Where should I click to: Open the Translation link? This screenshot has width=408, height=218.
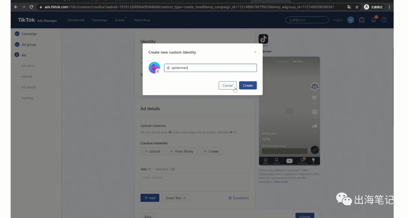pyautogui.click(x=238, y=198)
